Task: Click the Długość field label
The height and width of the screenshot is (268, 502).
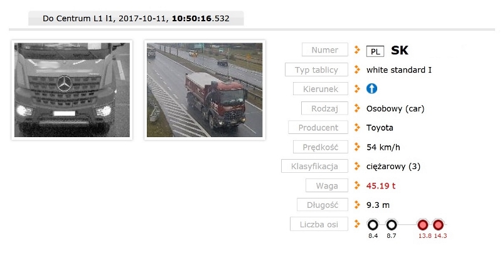Action: pos(323,205)
